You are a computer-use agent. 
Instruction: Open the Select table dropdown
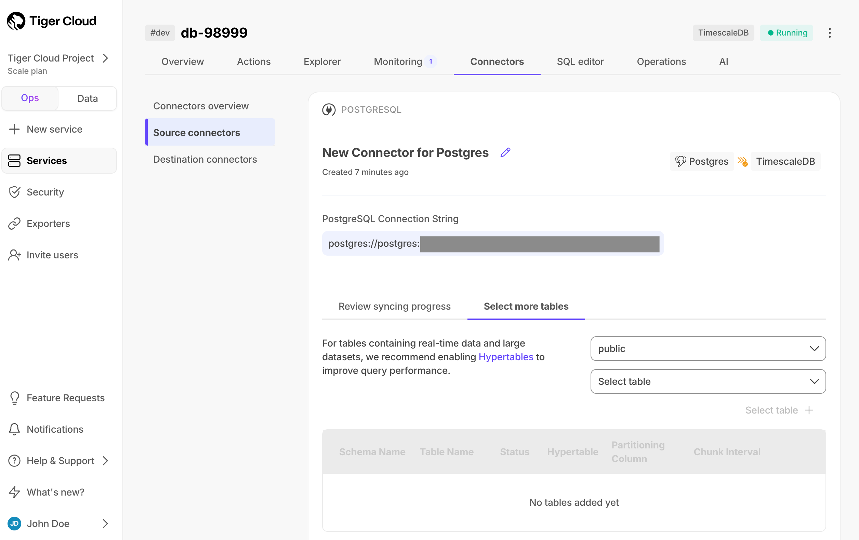click(x=708, y=381)
